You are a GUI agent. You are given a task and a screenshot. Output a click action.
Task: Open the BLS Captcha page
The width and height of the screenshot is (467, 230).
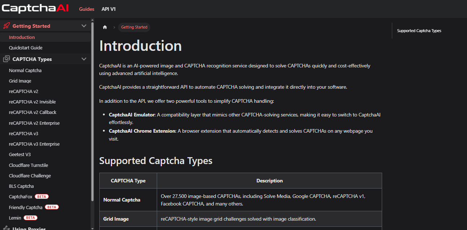point(21,186)
